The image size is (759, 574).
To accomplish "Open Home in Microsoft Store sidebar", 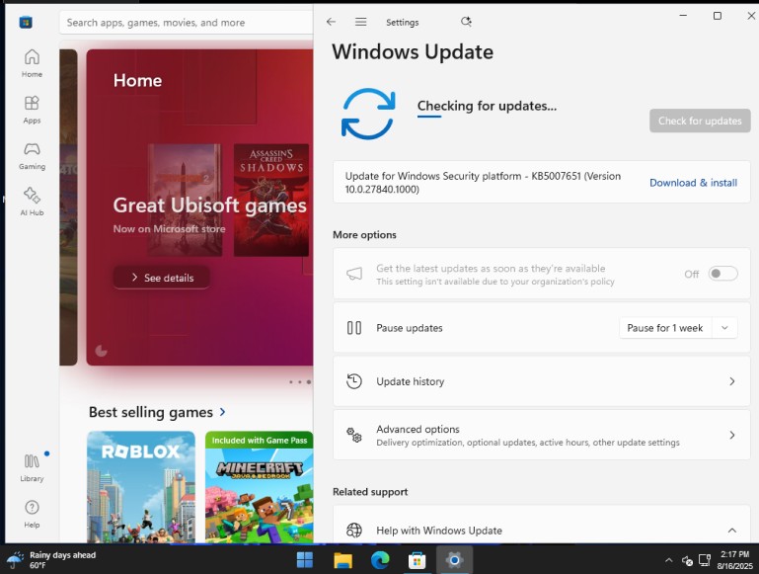I will (32, 63).
